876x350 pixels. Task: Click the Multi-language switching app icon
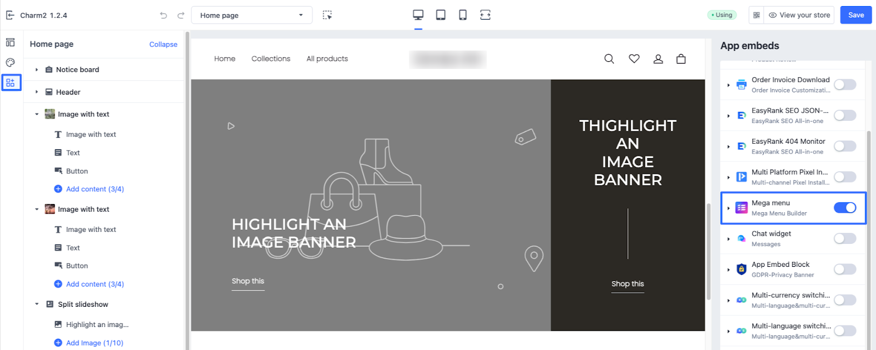click(x=741, y=331)
